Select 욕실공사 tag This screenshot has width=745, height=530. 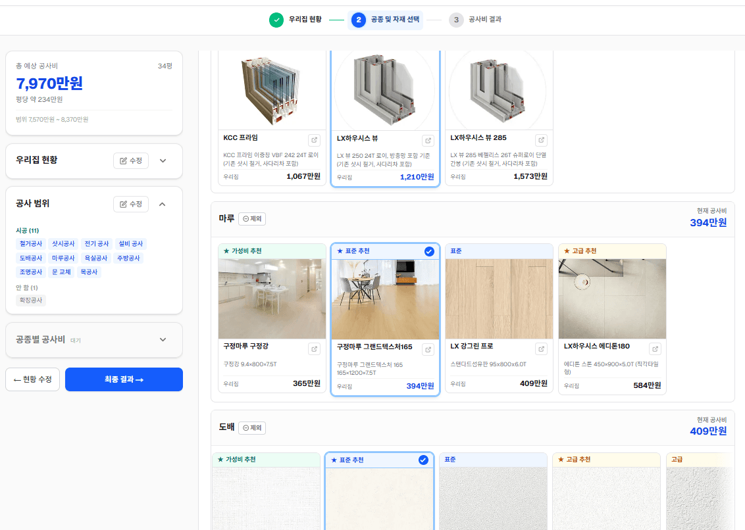96,258
